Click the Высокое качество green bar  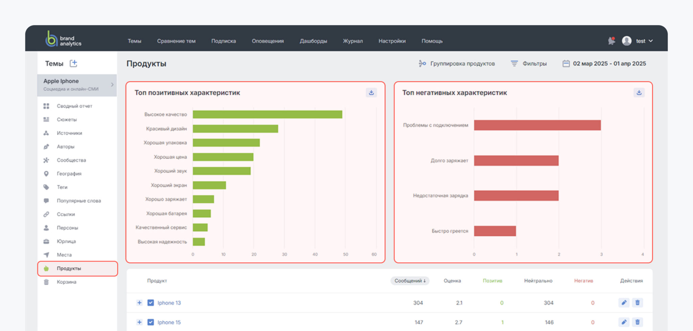pos(267,114)
